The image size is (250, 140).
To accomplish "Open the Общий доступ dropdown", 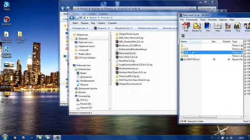I will pyautogui.click(x=123, y=28).
